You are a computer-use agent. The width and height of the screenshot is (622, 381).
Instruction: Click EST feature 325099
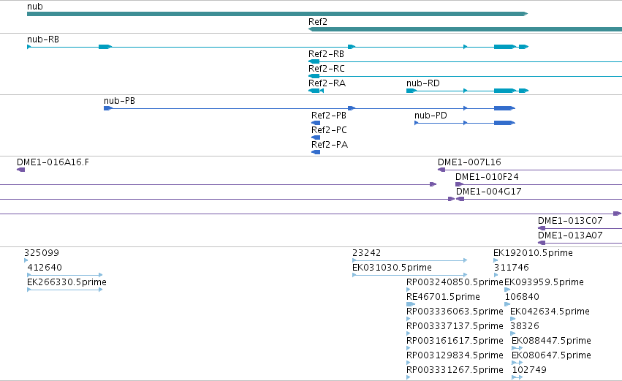26,261
